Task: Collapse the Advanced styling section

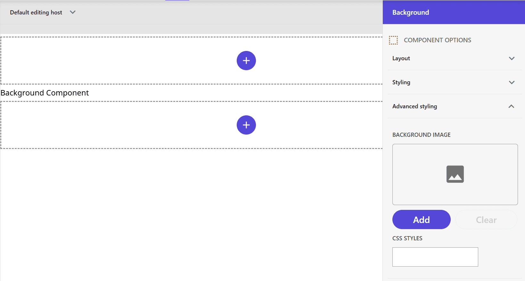Action: 455,106
